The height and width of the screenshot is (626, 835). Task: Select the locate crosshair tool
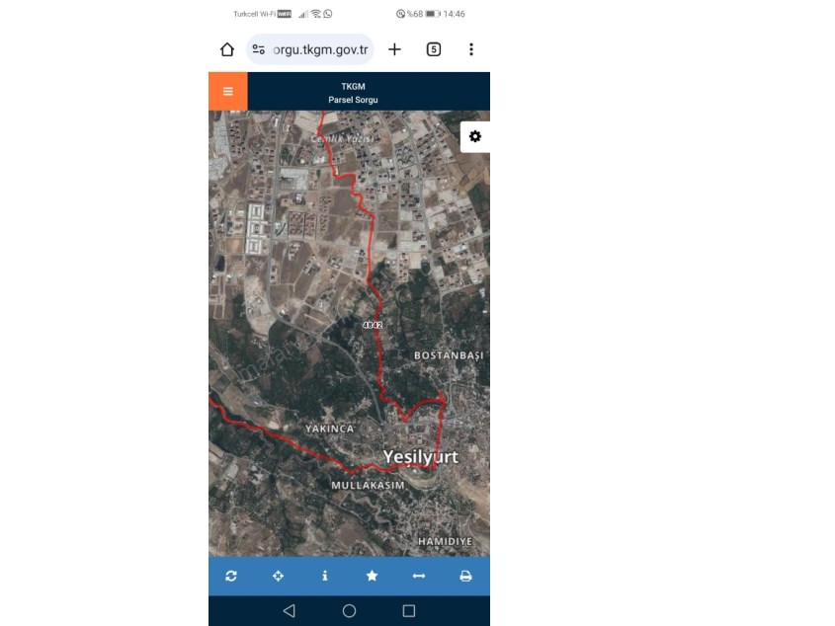pyautogui.click(x=278, y=576)
